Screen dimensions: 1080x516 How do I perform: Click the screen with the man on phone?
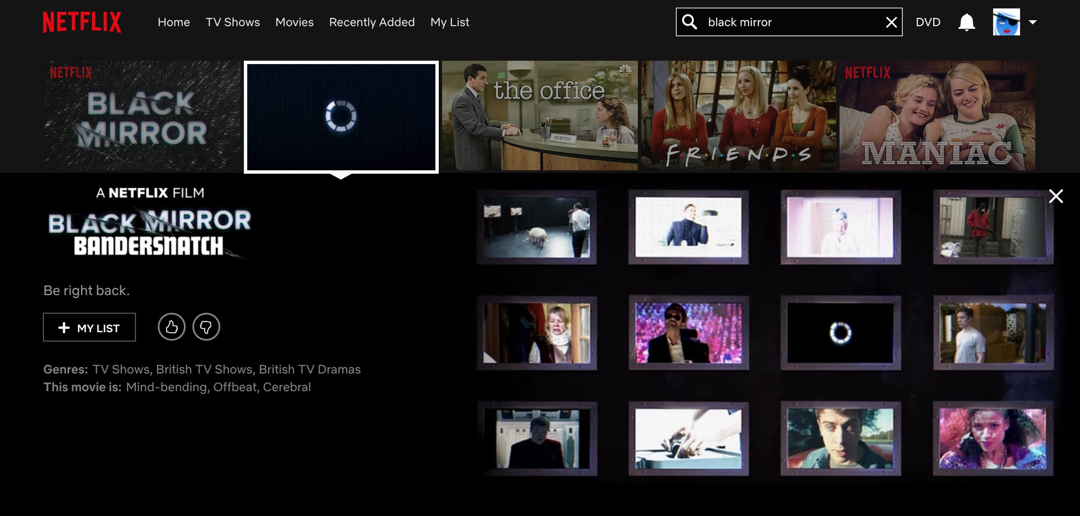pyautogui.click(x=688, y=227)
